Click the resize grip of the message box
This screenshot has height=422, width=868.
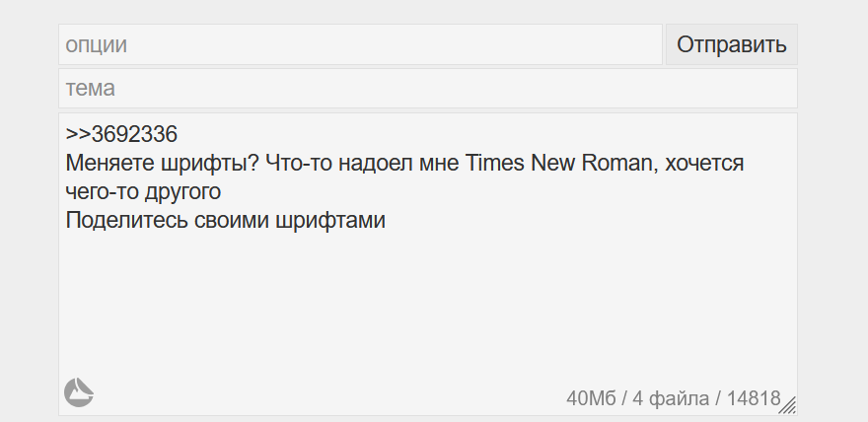point(788,405)
